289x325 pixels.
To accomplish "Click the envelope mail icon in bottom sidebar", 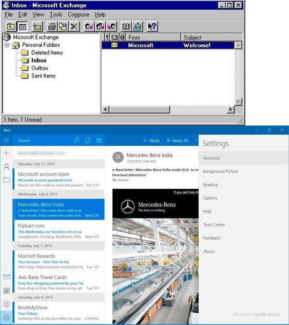I will pyautogui.click(x=6, y=277).
